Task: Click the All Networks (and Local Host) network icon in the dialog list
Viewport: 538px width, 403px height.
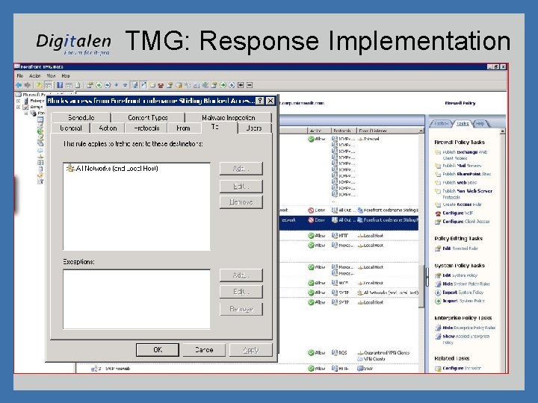Action: click(70, 168)
